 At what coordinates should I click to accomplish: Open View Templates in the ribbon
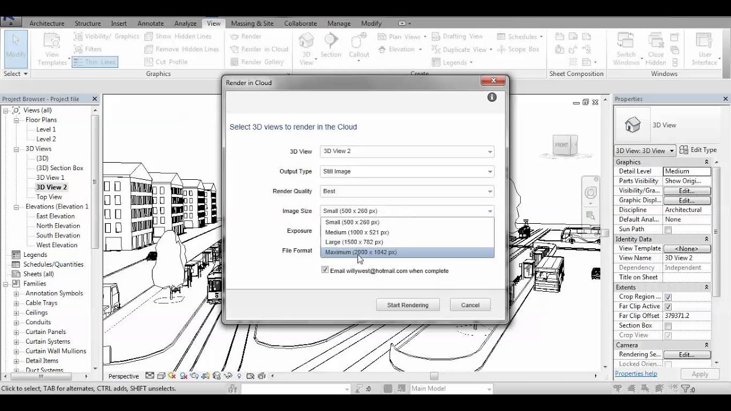click(52, 50)
